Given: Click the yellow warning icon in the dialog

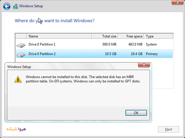Looking at the screenshot, I should [x=18, y=79].
